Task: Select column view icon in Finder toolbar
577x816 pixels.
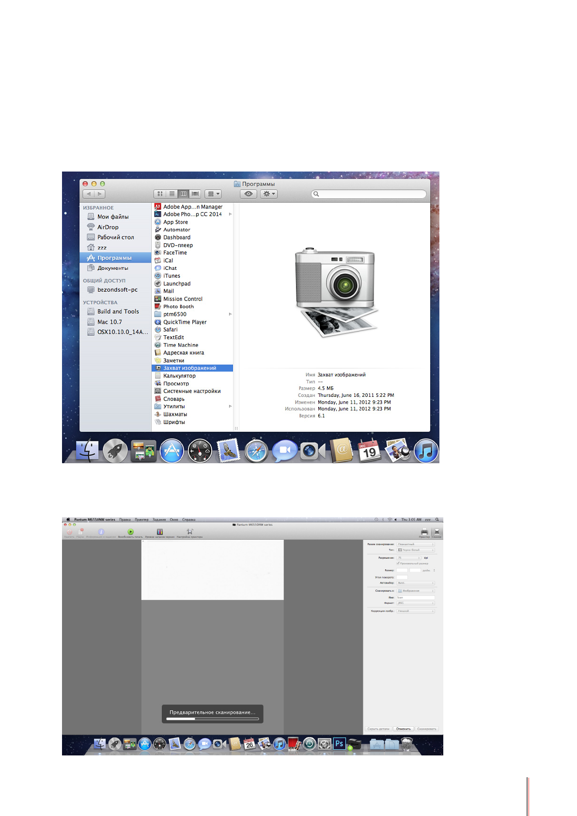Action: tap(184, 194)
